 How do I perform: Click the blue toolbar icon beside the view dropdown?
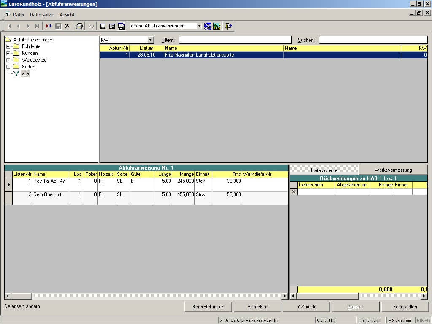coord(208,26)
